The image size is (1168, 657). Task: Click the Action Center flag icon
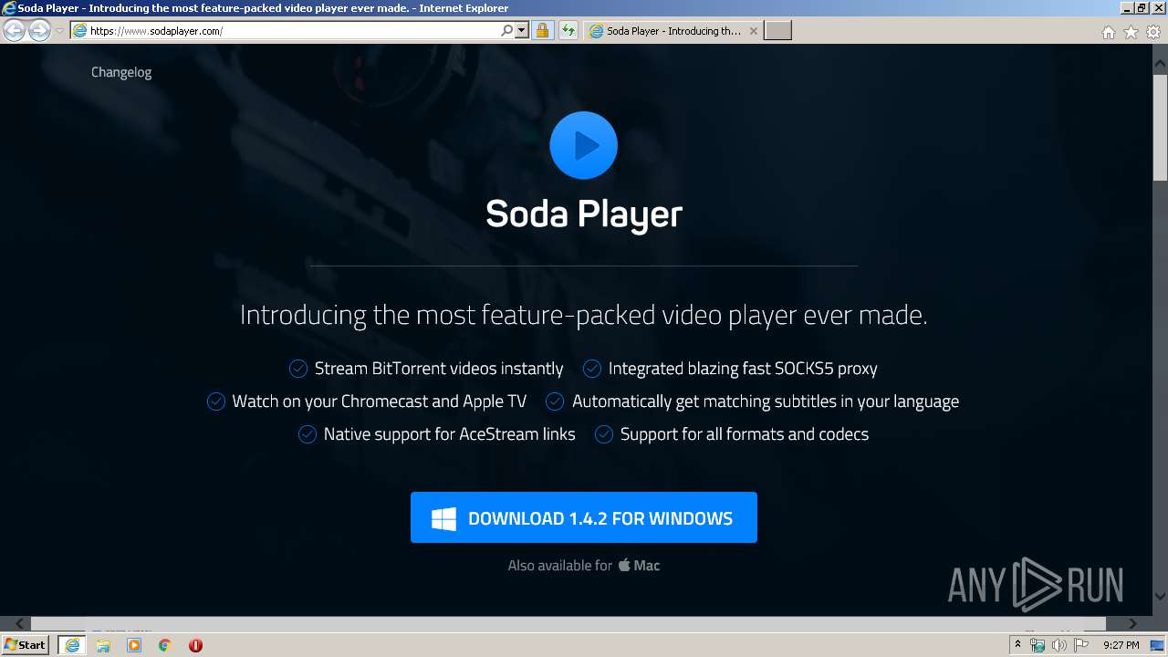[x=1081, y=645]
